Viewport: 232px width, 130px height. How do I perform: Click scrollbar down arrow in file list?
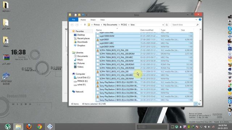(x=200, y=100)
